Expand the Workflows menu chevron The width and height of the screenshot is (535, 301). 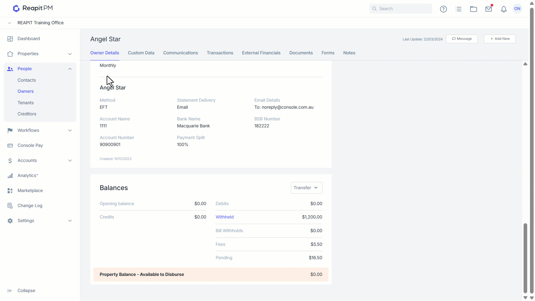pyautogui.click(x=70, y=130)
